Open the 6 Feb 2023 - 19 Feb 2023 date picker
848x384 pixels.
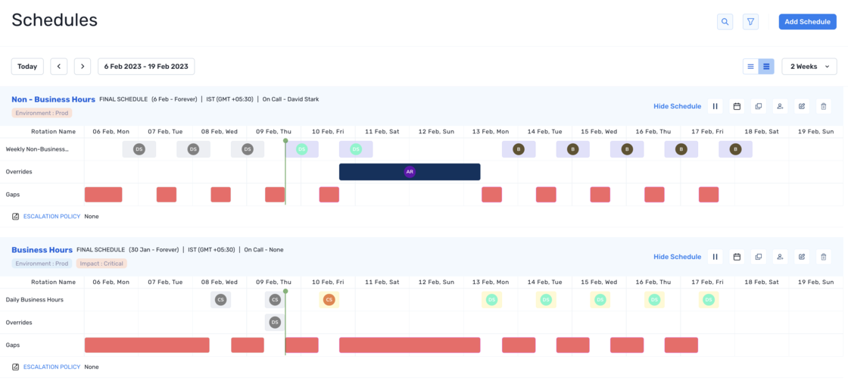[x=146, y=67]
